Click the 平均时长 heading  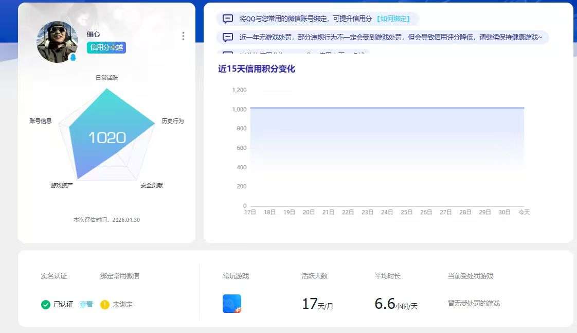pos(387,276)
